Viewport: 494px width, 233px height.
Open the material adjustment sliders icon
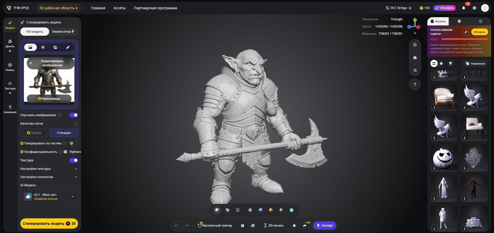click(x=238, y=210)
